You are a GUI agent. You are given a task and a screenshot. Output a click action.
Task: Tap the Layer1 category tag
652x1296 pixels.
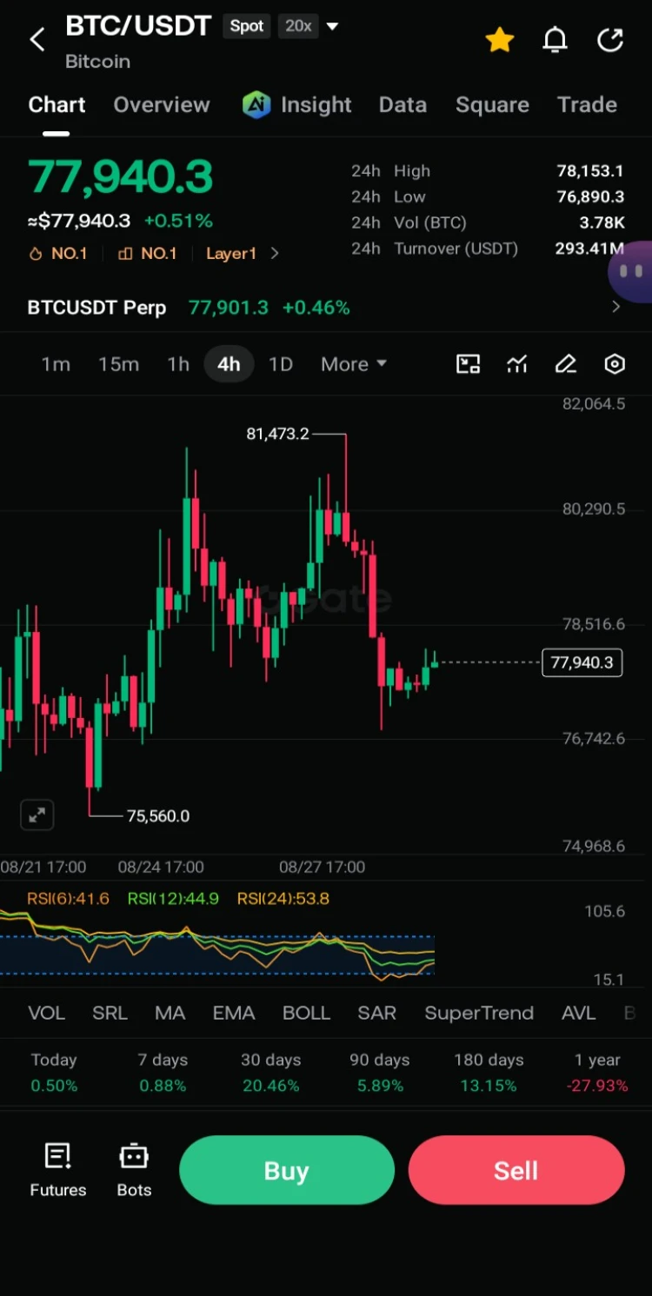point(231,254)
